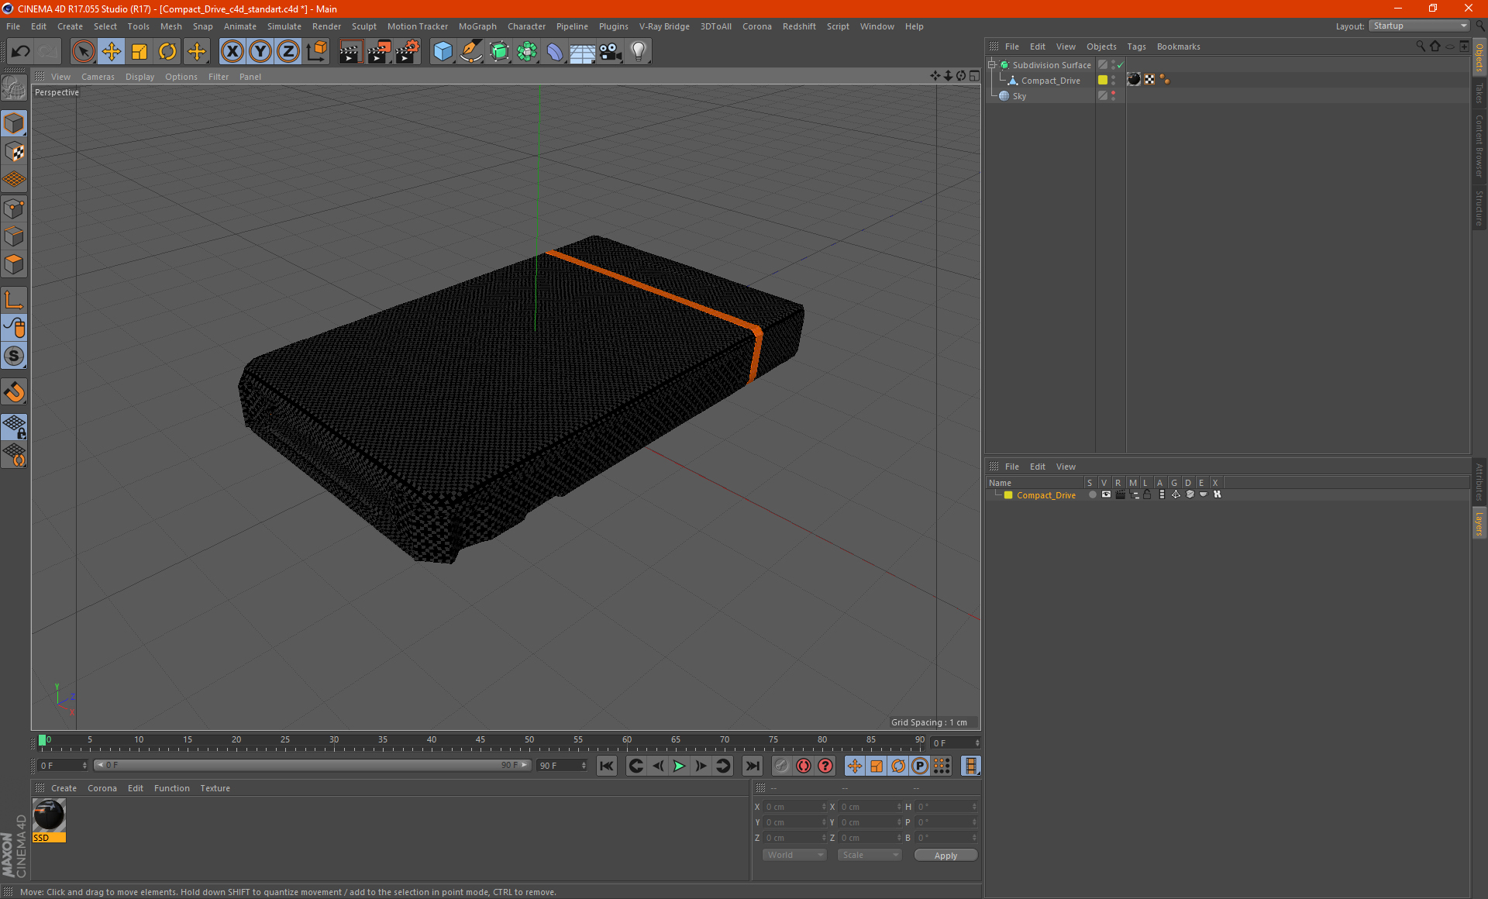
Task: Enable Axis mode tool
Action: click(x=14, y=300)
